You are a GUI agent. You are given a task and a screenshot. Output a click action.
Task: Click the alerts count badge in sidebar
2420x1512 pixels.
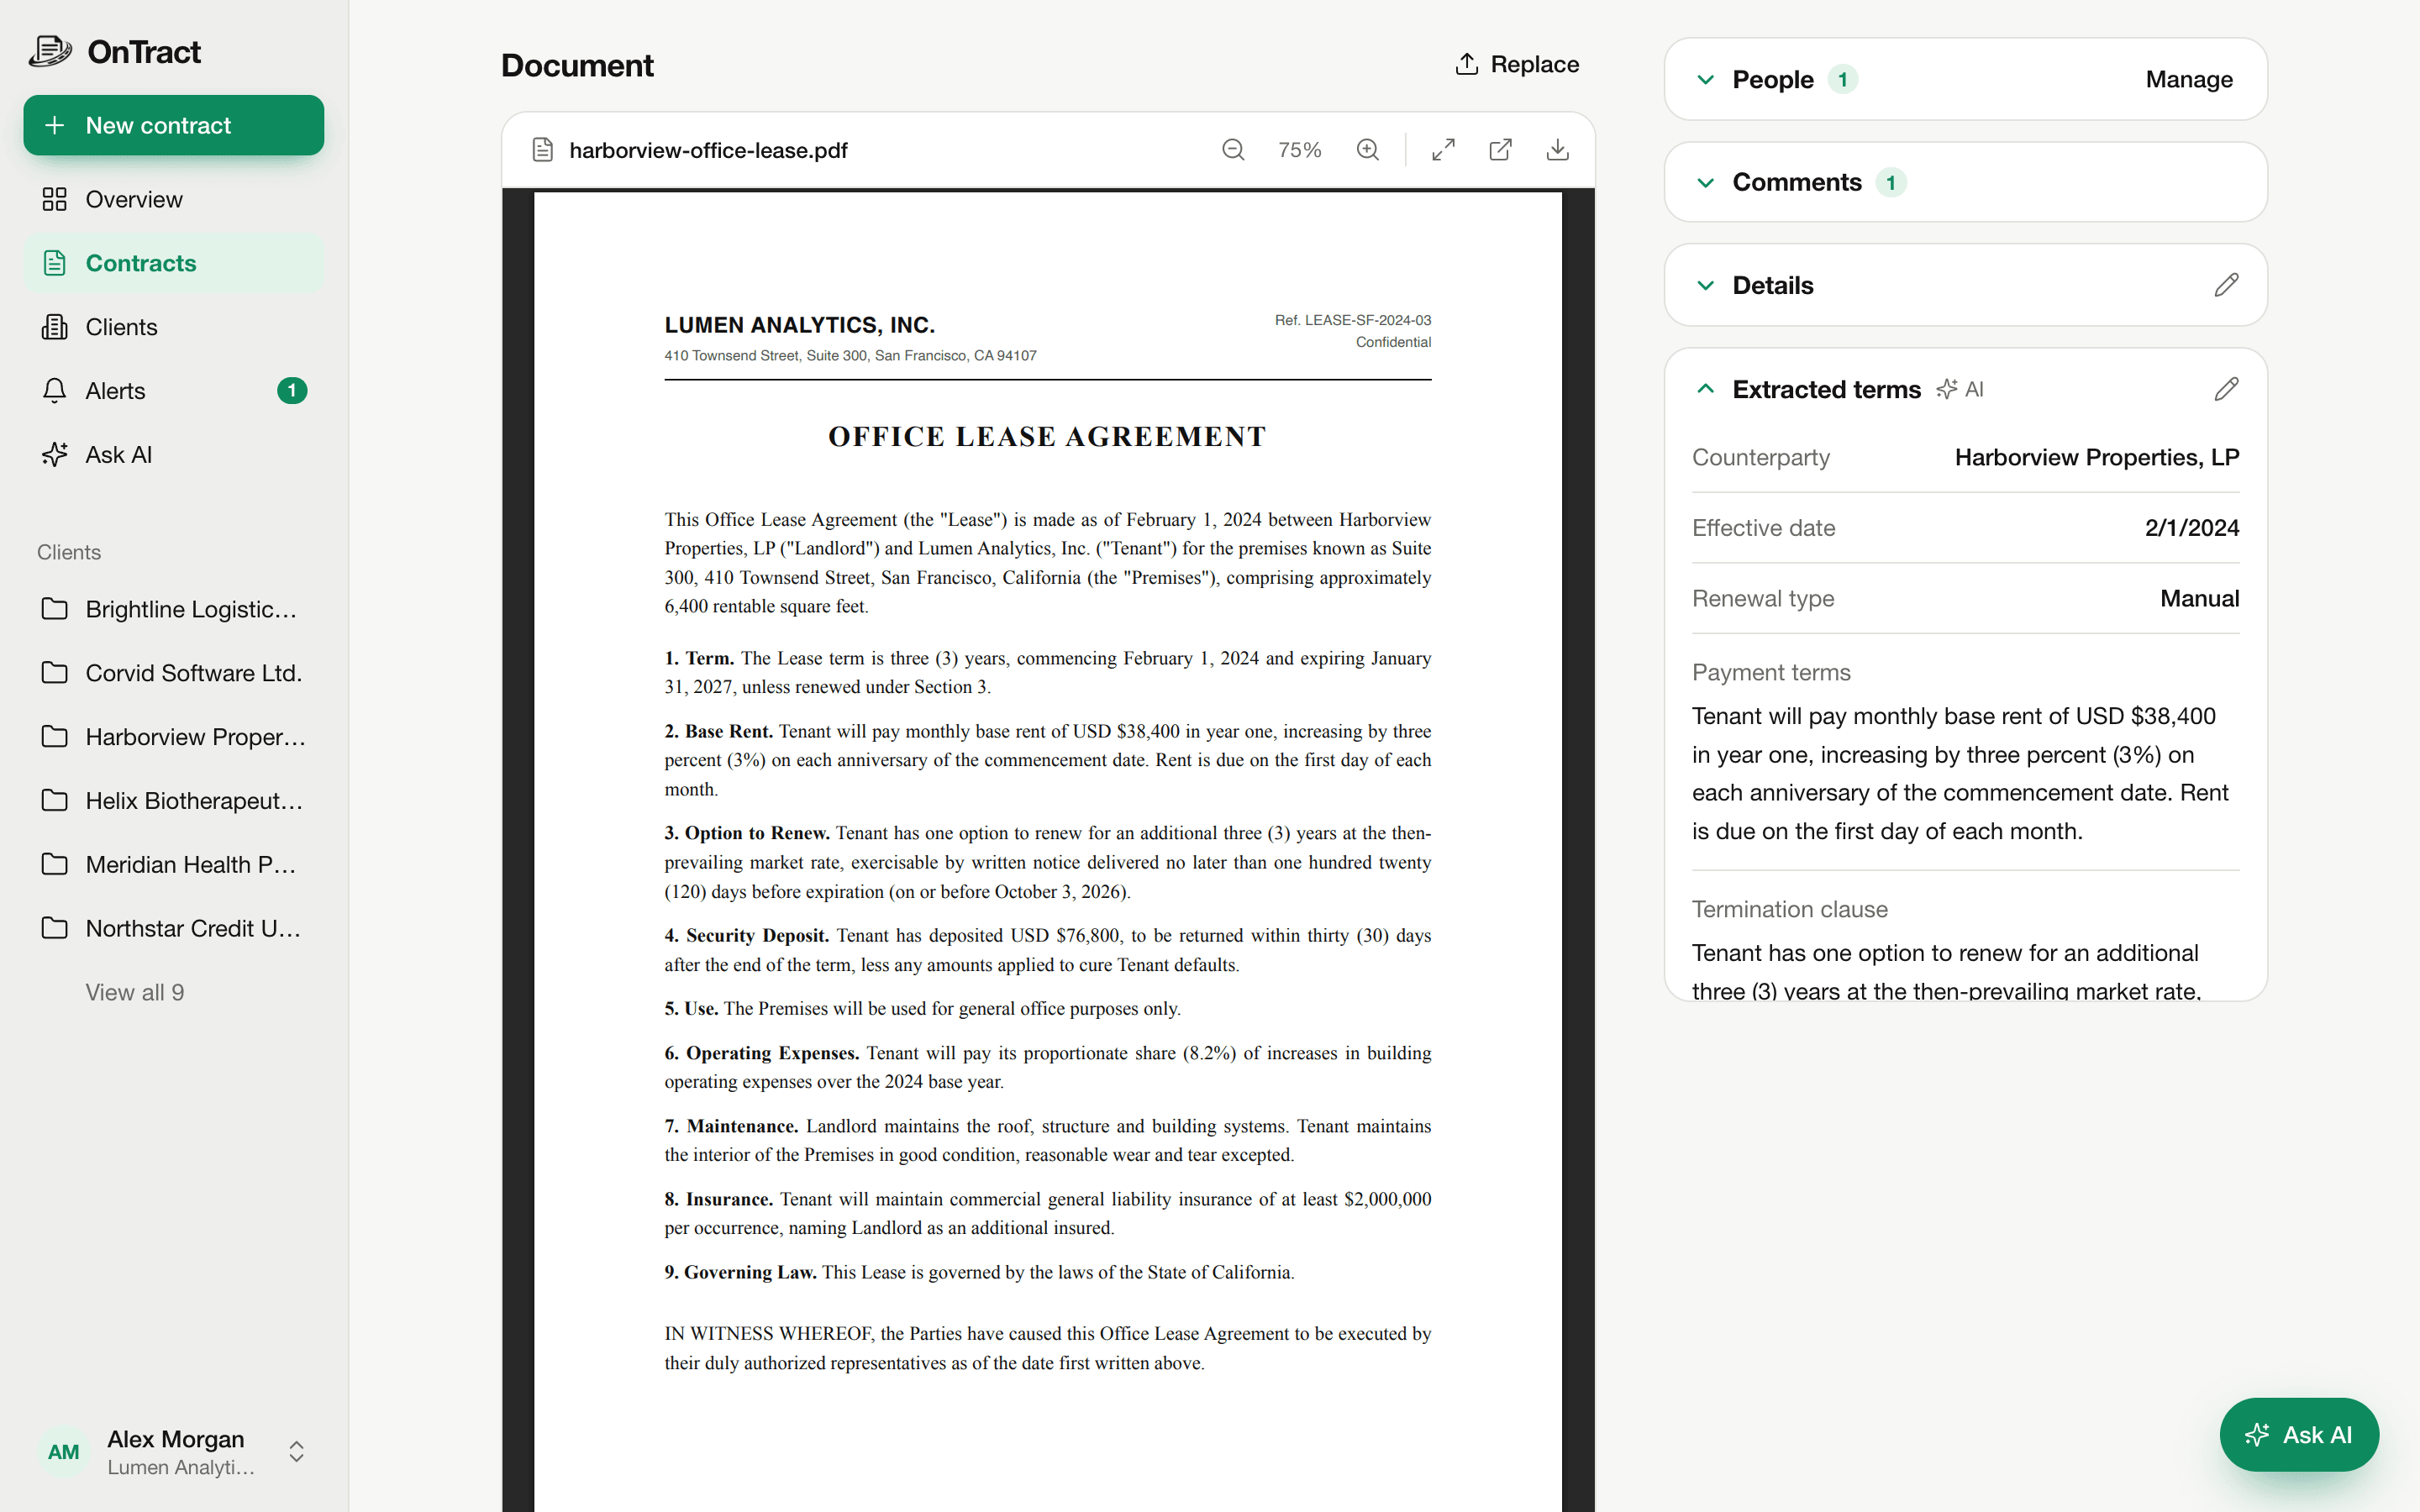(x=292, y=391)
